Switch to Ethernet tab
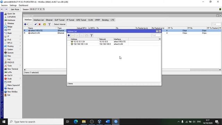The width and height of the screenshot is (222, 125). pyautogui.click(x=49, y=20)
